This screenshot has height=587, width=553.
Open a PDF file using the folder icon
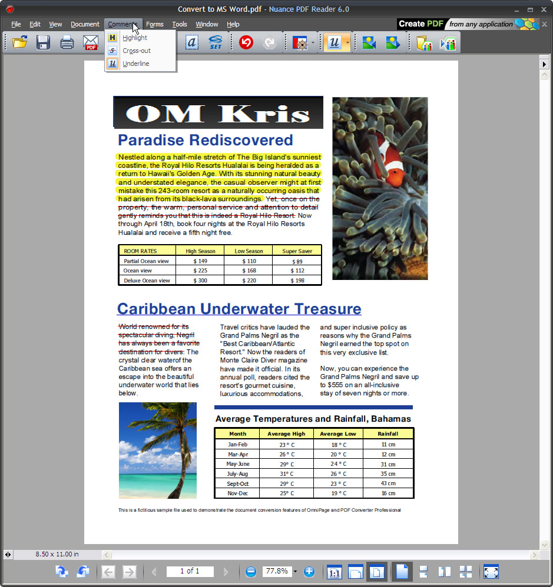pyautogui.click(x=19, y=42)
